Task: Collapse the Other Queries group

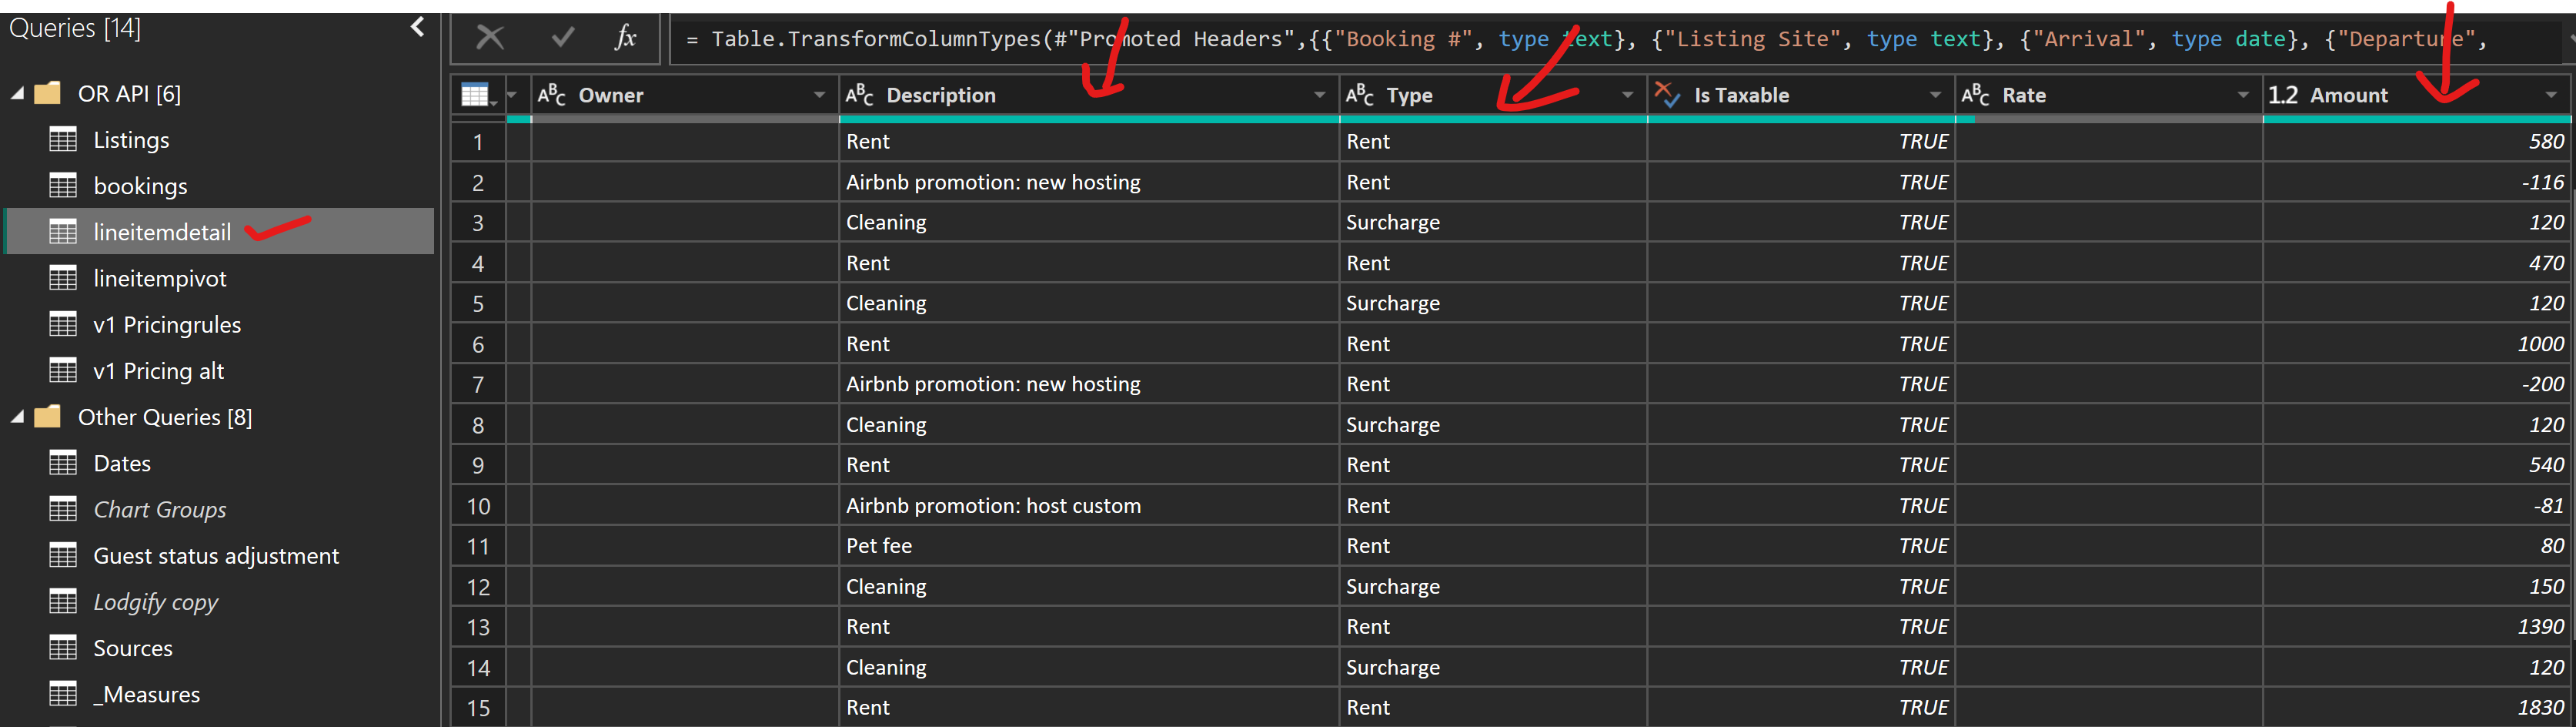Action: 18,417
